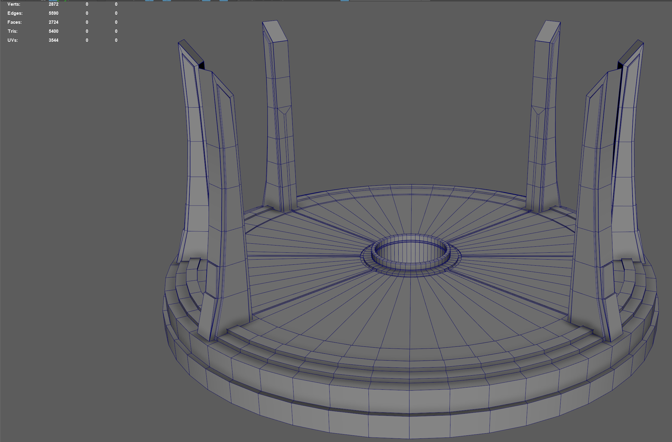Click the UV count value 3544
The height and width of the screenshot is (442, 672).
(x=54, y=40)
